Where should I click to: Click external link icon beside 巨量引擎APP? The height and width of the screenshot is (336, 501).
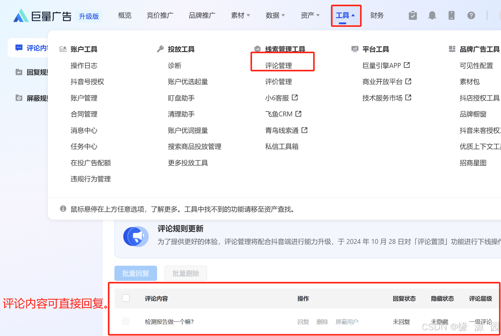407,65
